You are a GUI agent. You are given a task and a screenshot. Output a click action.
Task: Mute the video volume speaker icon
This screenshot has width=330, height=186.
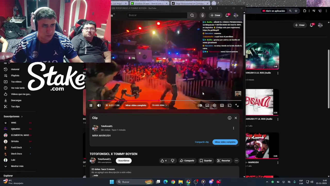pyautogui.click(x=99, y=105)
